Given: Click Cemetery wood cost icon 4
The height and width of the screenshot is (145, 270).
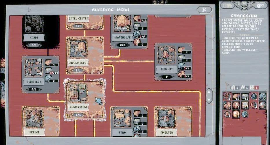Looking at the screenshot, I should (48, 63).
